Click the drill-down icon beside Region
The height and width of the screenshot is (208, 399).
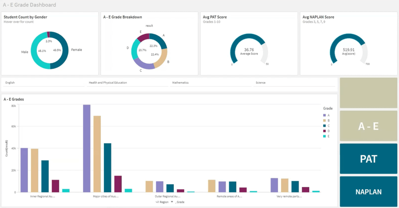157,202
